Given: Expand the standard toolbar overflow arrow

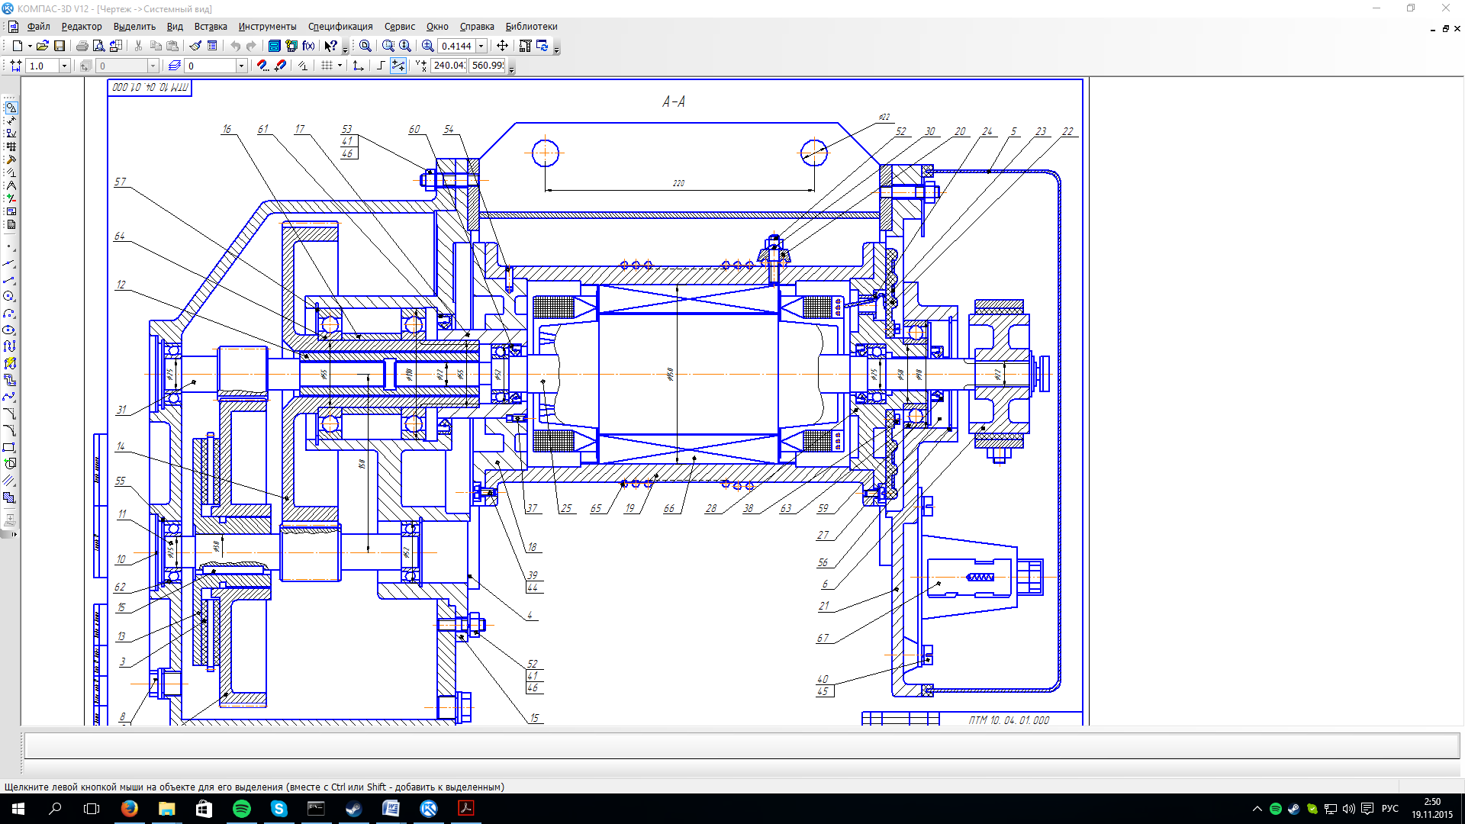Looking at the screenshot, I should click(x=345, y=49).
